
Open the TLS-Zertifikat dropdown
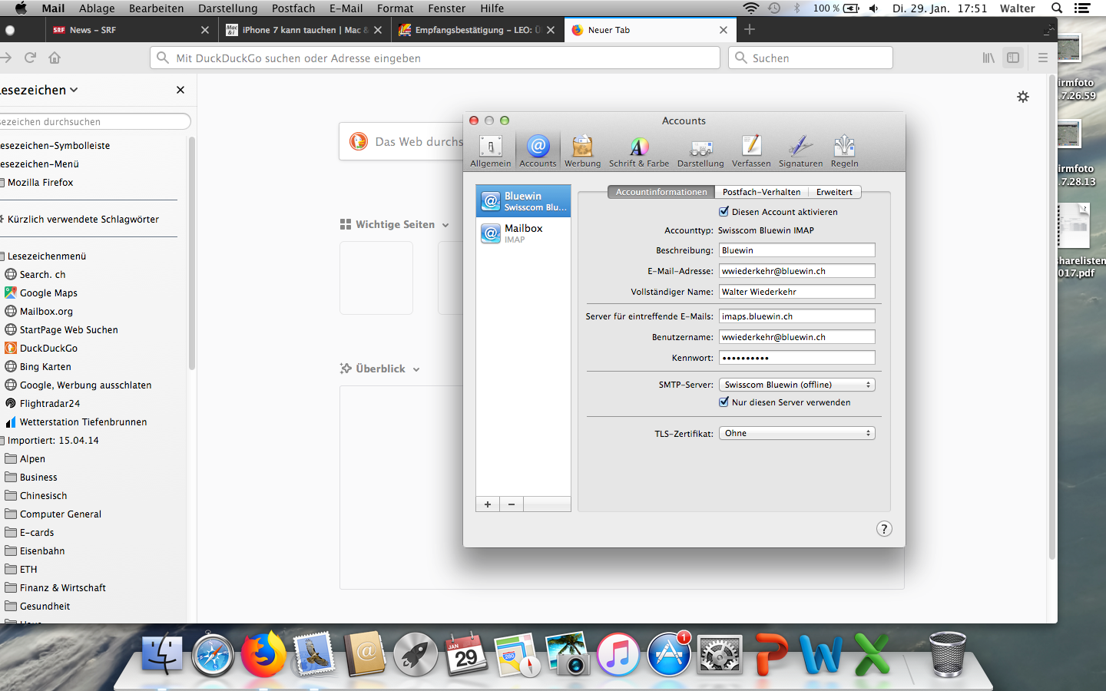(797, 433)
